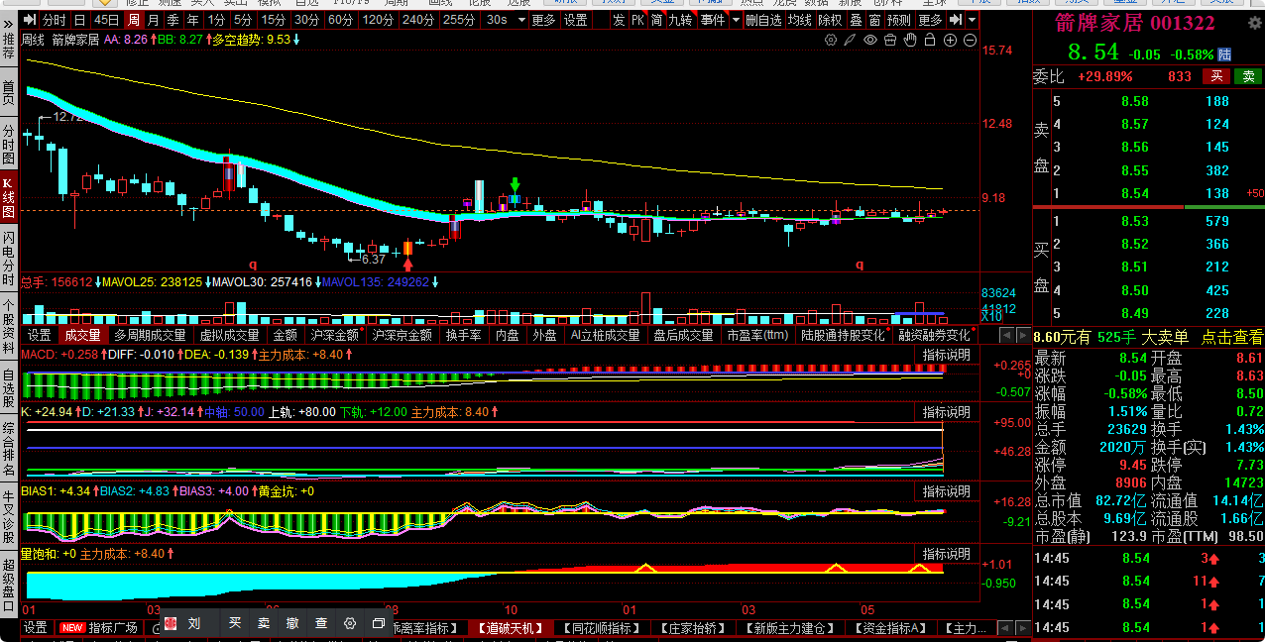The height and width of the screenshot is (642, 1265).
Task: Select 换手率 indicator tab
Action: click(x=463, y=335)
